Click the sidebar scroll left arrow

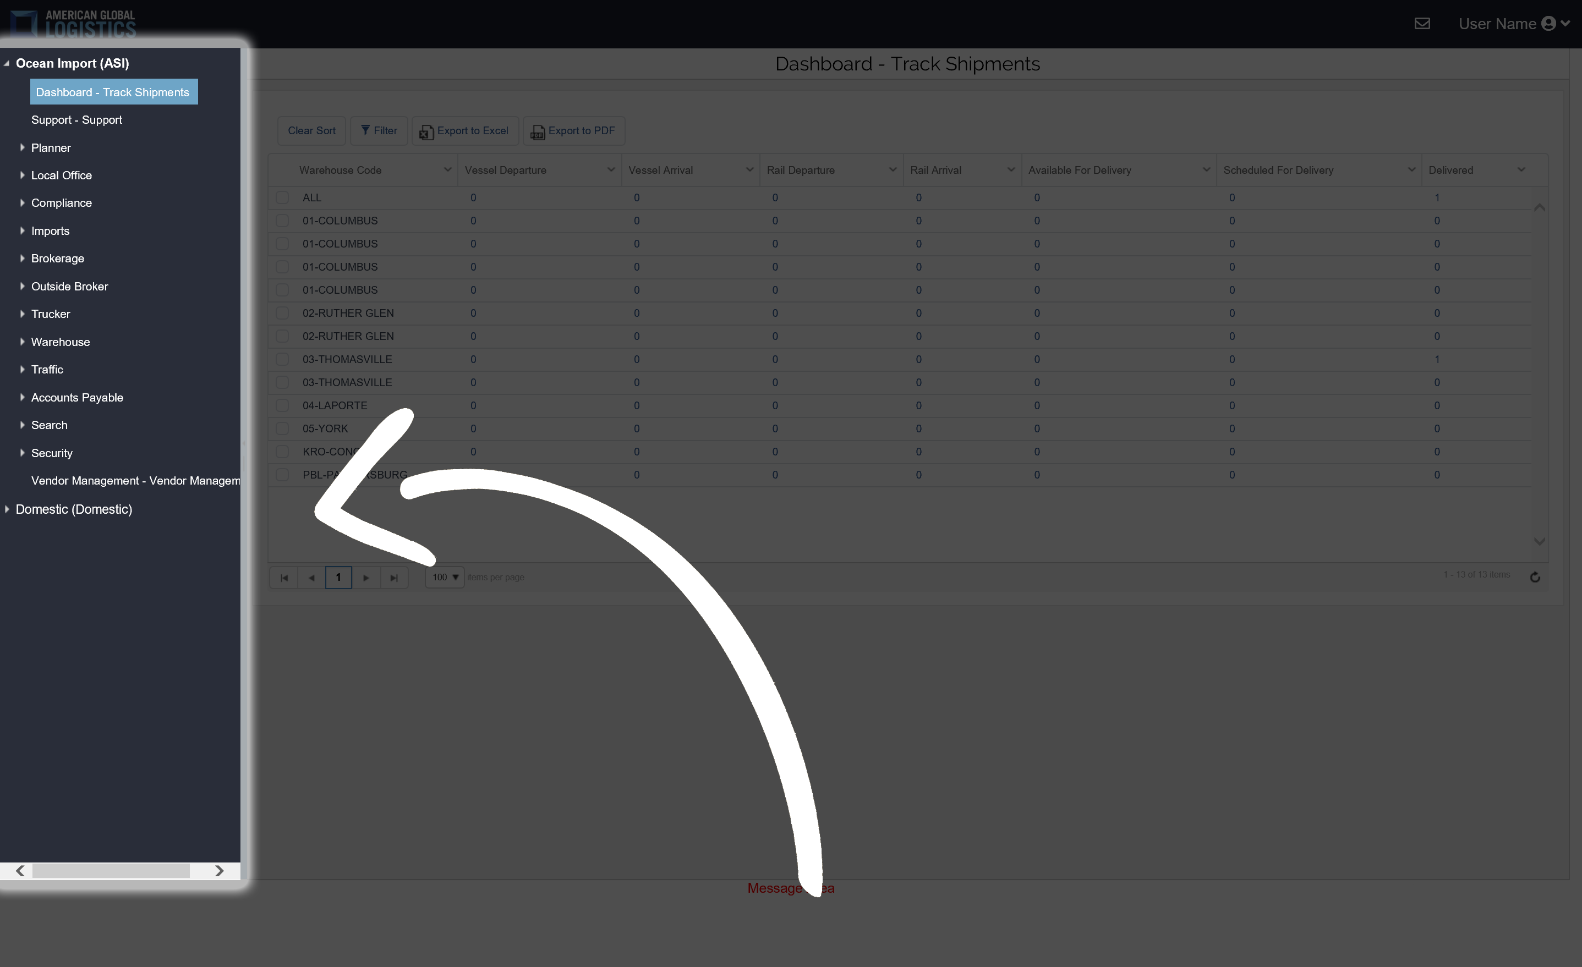pyautogui.click(x=20, y=871)
